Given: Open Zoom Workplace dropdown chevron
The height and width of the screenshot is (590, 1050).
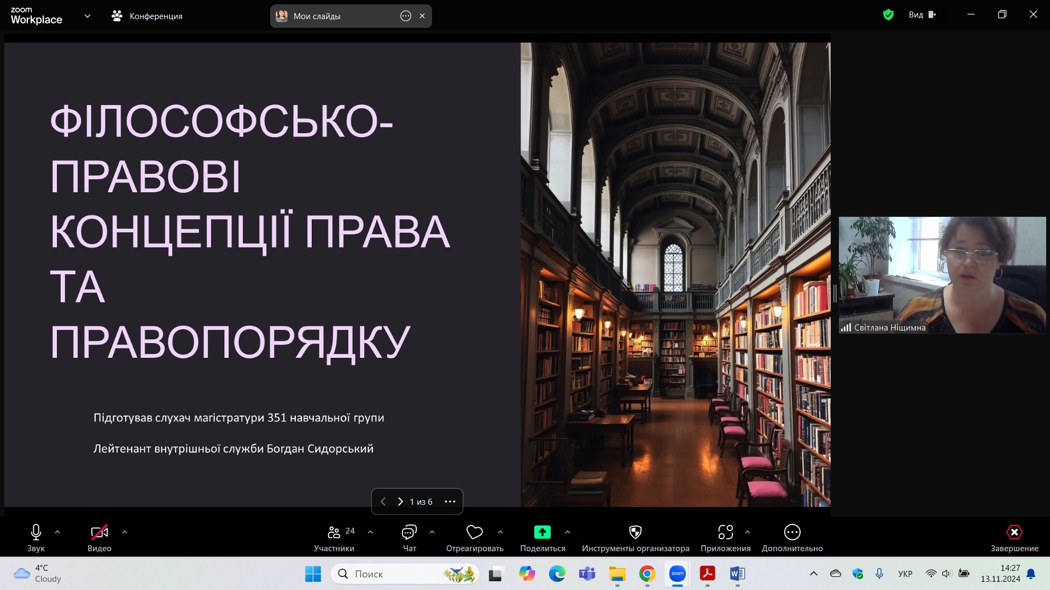Looking at the screenshot, I should click(x=87, y=16).
